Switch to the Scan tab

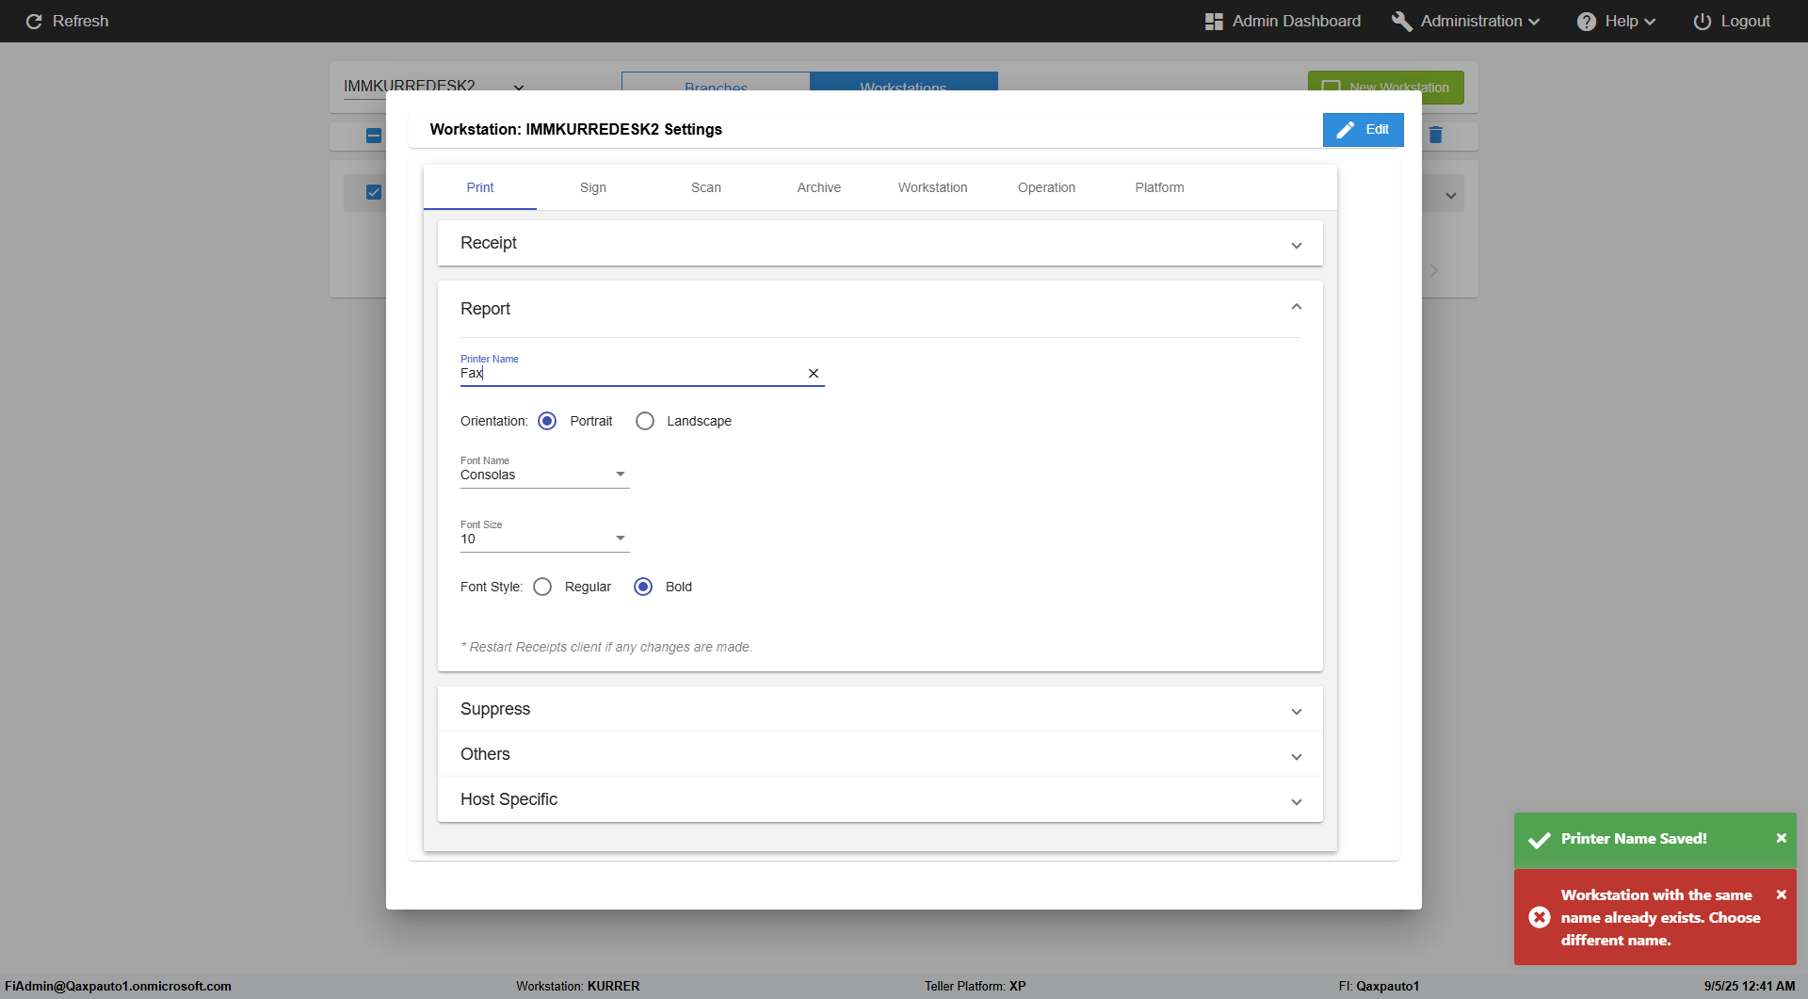[706, 187]
